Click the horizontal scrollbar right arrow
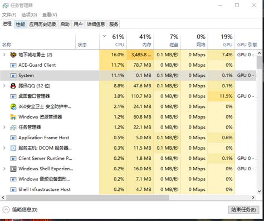Viewport: 264px width, 221px height. pyautogui.click(x=253, y=198)
